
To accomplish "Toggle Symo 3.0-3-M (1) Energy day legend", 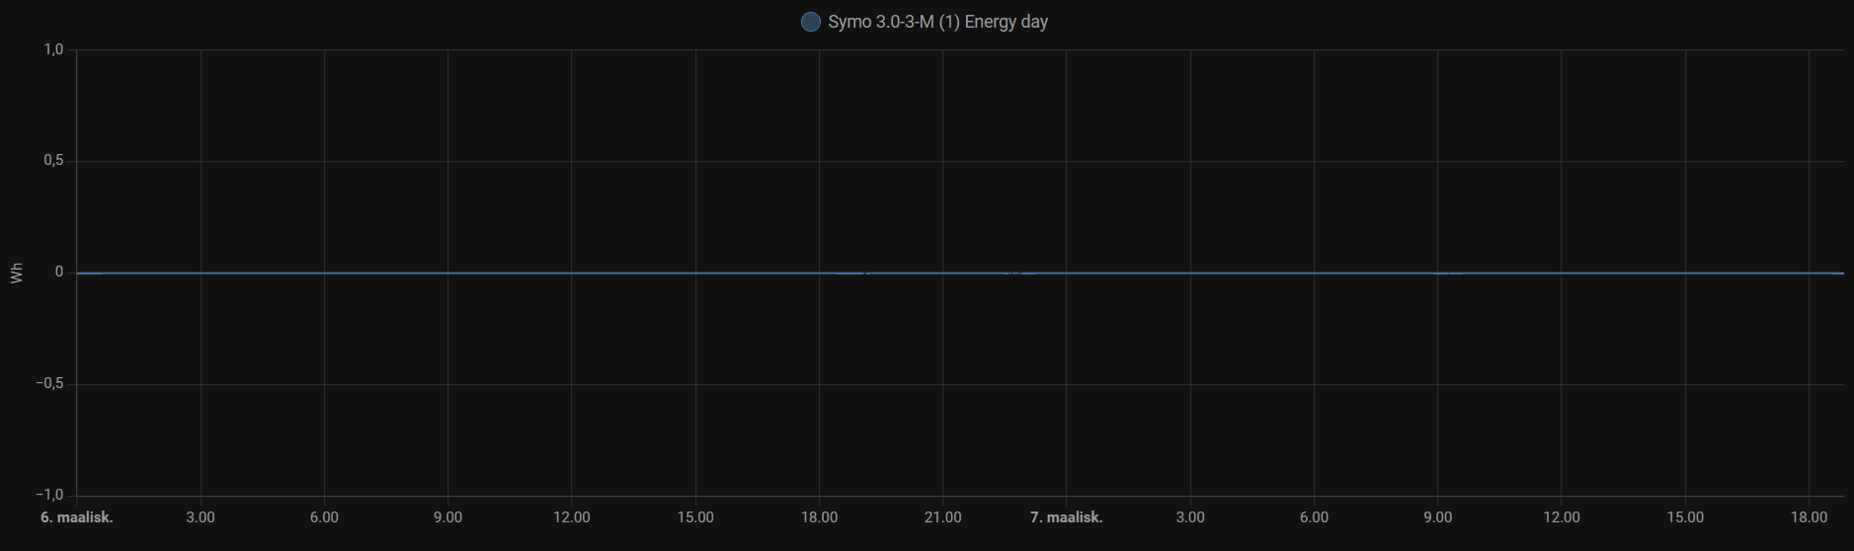I will pos(925,22).
